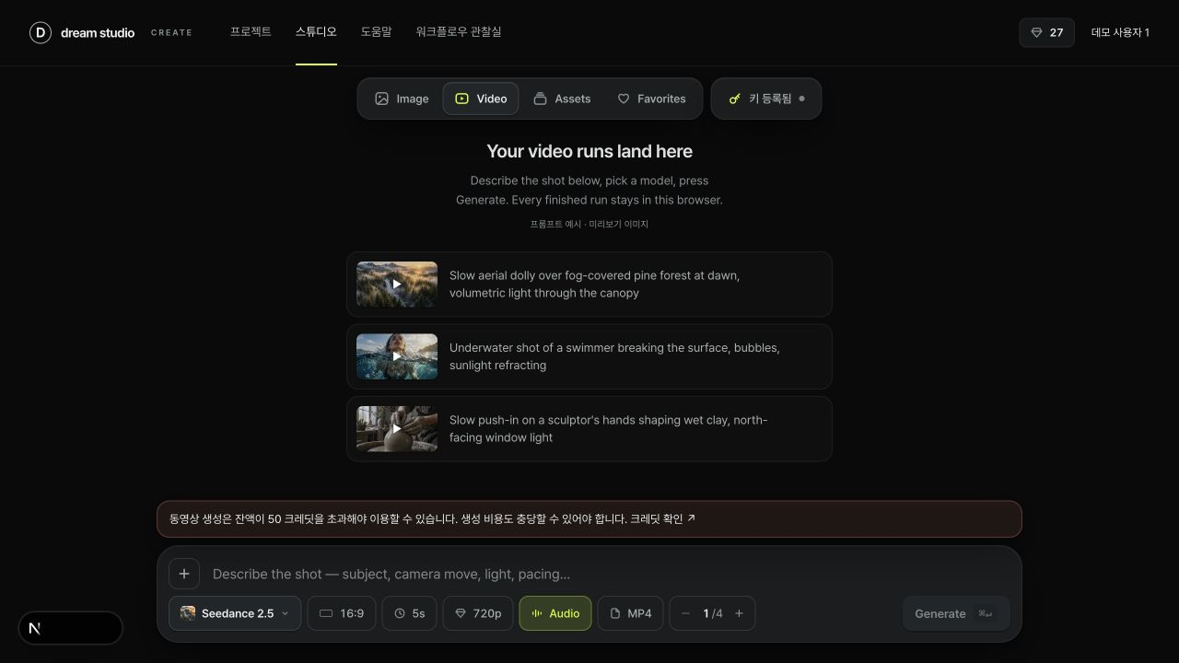Toggle the Audio option off

pyautogui.click(x=555, y=613)
